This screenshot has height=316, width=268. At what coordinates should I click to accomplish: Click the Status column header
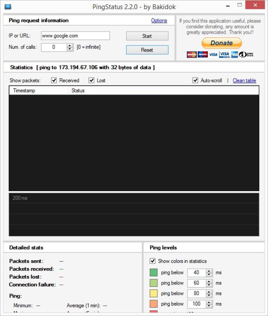pos(163,90)
